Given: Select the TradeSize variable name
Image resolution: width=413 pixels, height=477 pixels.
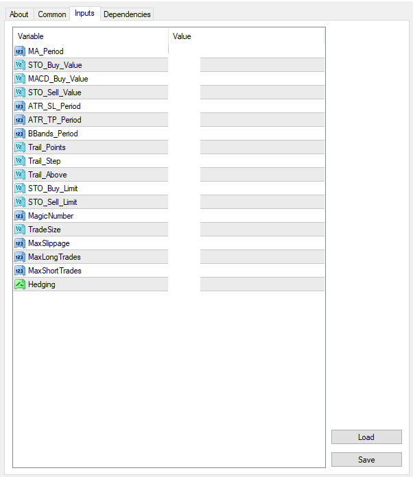Looking at the screenshot, I should coord(45,230).
